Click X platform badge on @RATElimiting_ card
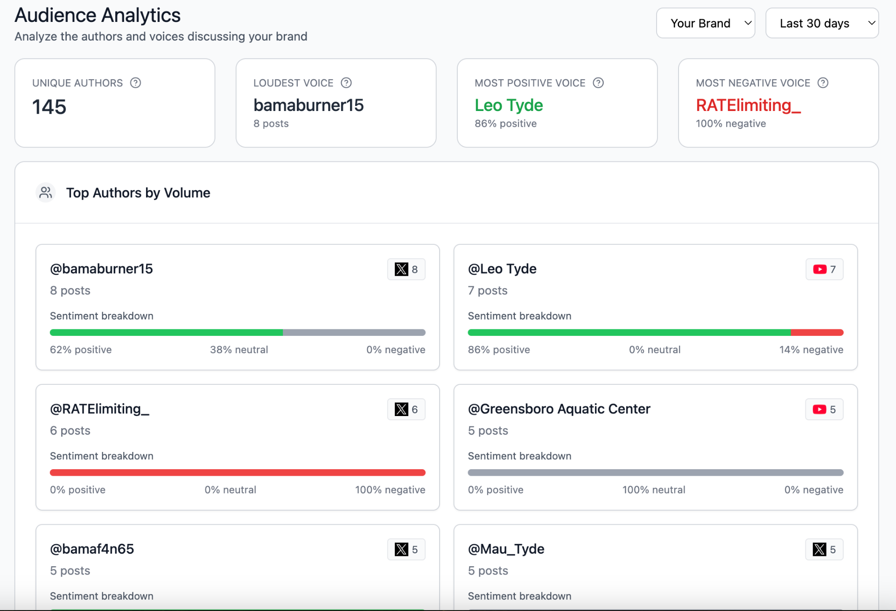The image size is (896, 611). [x=406, y=410]
